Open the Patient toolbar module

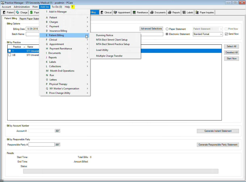click(8, 12)
